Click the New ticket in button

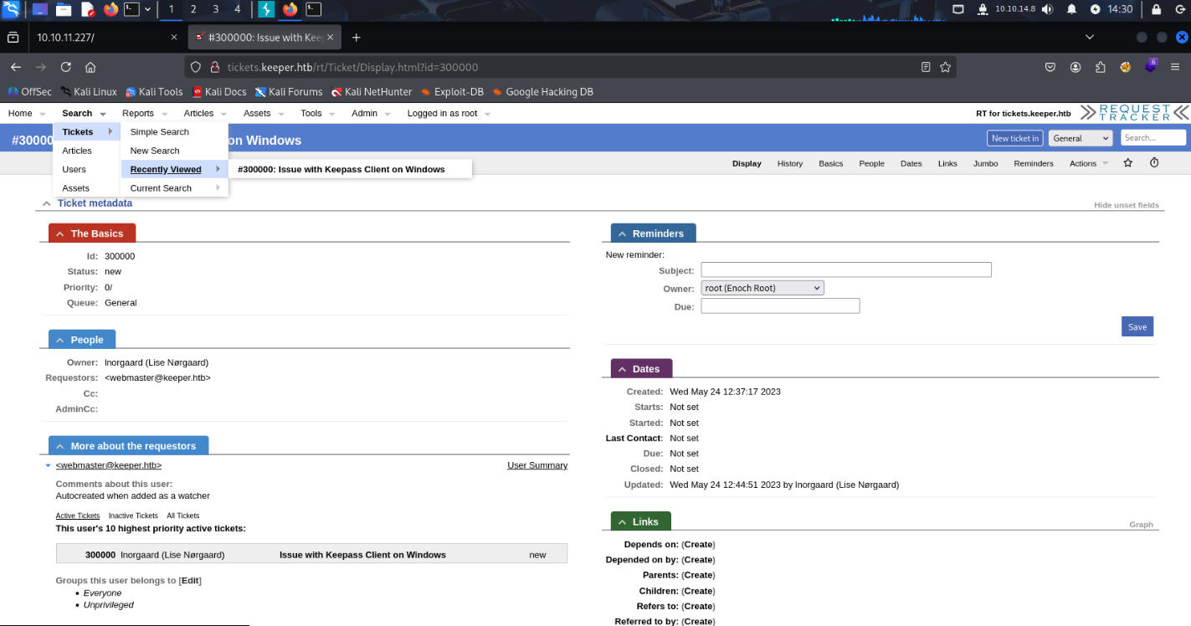[x=1015, y=138]
